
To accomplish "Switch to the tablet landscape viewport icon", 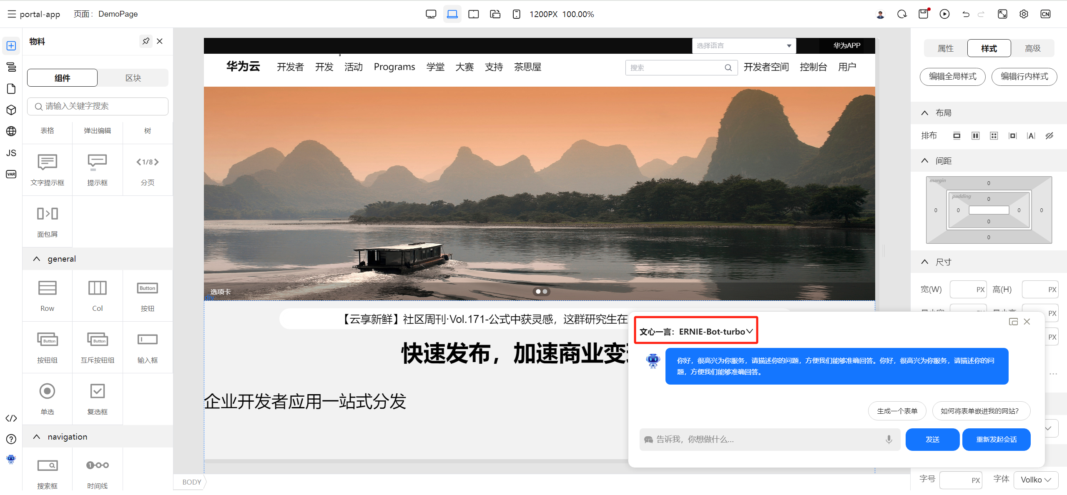I will (x=473, y=14).
